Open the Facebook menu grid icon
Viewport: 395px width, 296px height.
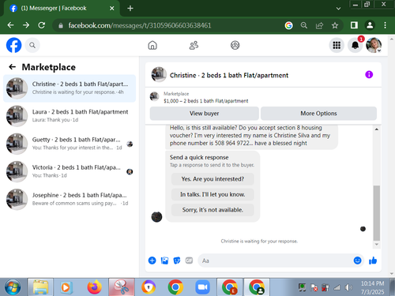337,45
